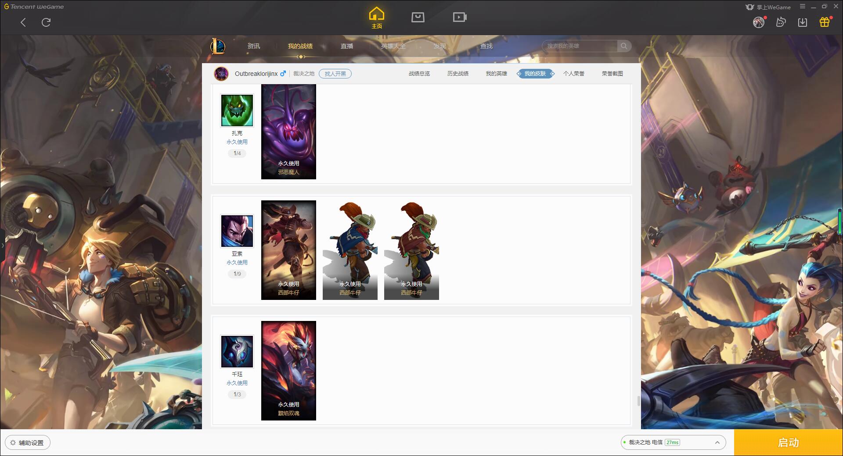Click the 找人开黑 button
Screen dimensions: 843x456
(x=335, y=74)
